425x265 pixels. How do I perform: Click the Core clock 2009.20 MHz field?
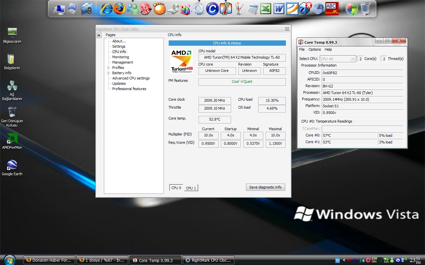tap(214, 100)
